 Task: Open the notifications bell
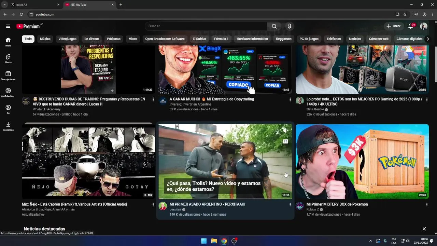pos(411,26)
